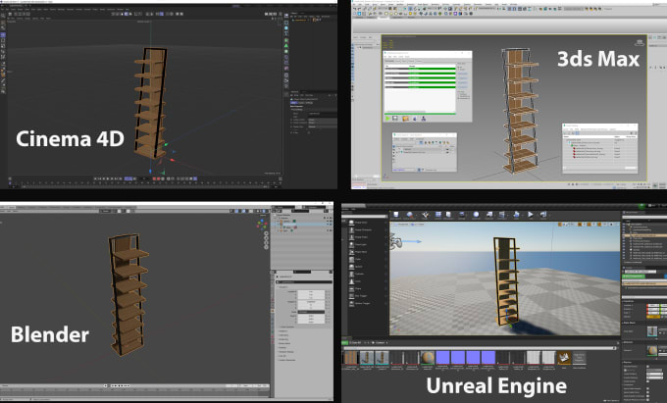Open Content in the Unreal Engine toolbar
Screen dimensions: 667x403
tap(438, 216)
